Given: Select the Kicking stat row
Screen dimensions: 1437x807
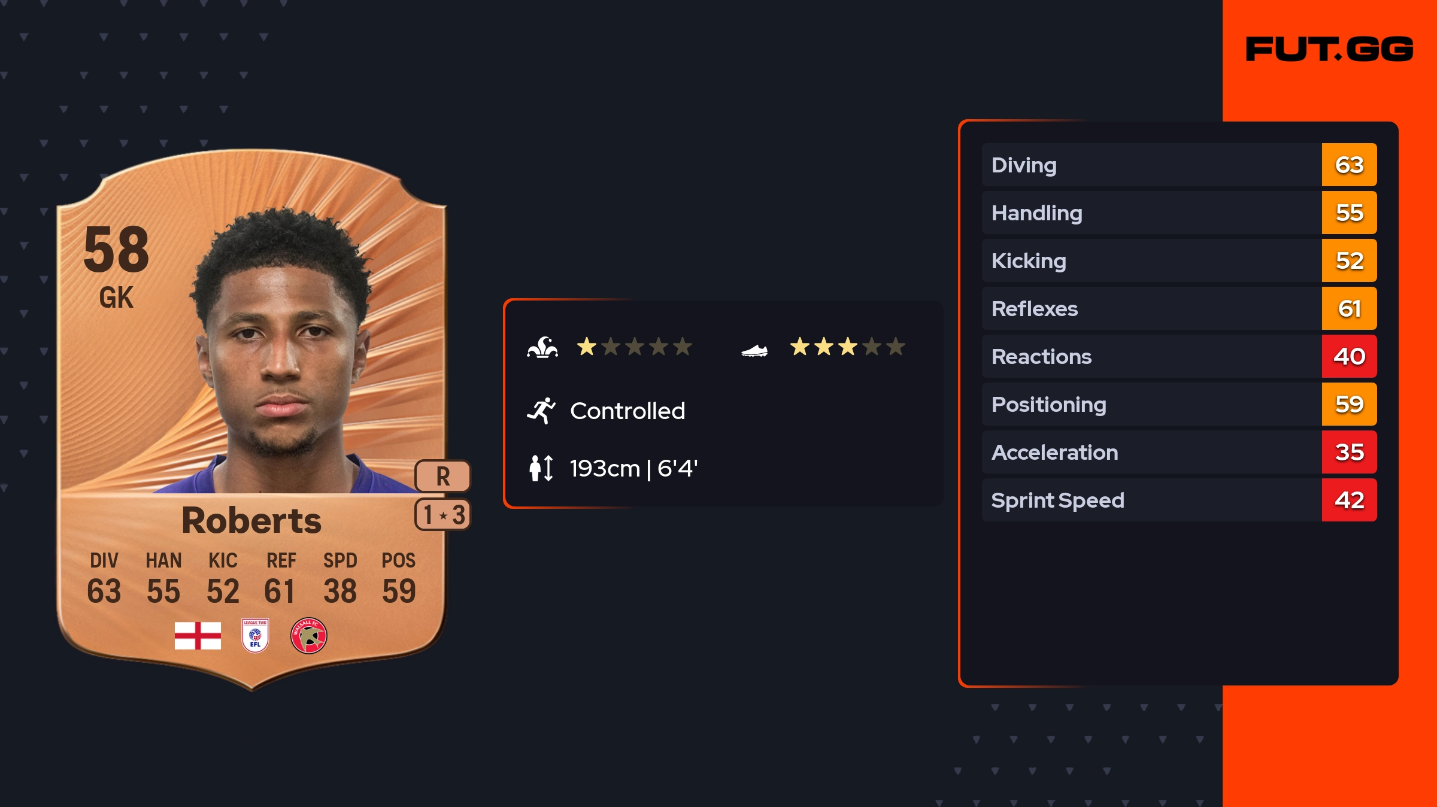Looking at the screenshot, I should pyautogui.click(x=1179, y=260).
